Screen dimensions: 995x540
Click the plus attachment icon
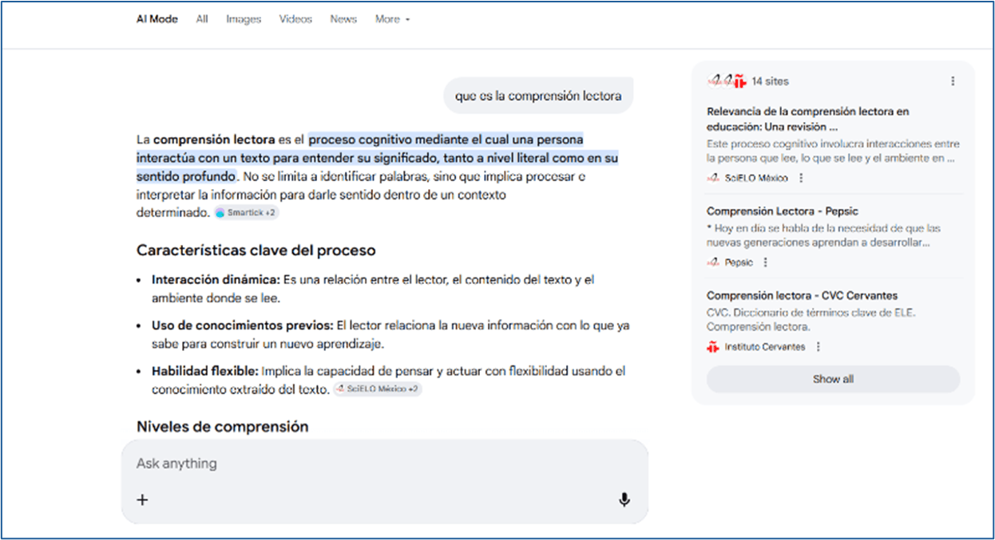tap(143, 500)
